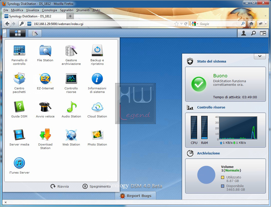This screenshot has width=271, height=207.
Task: Bookmark this page with star icon
Action: [x=176, y=24]
